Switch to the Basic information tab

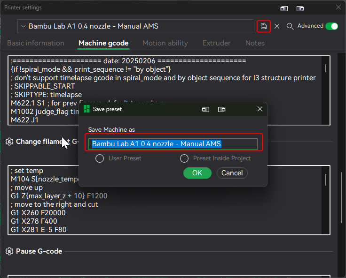(36, 43)
